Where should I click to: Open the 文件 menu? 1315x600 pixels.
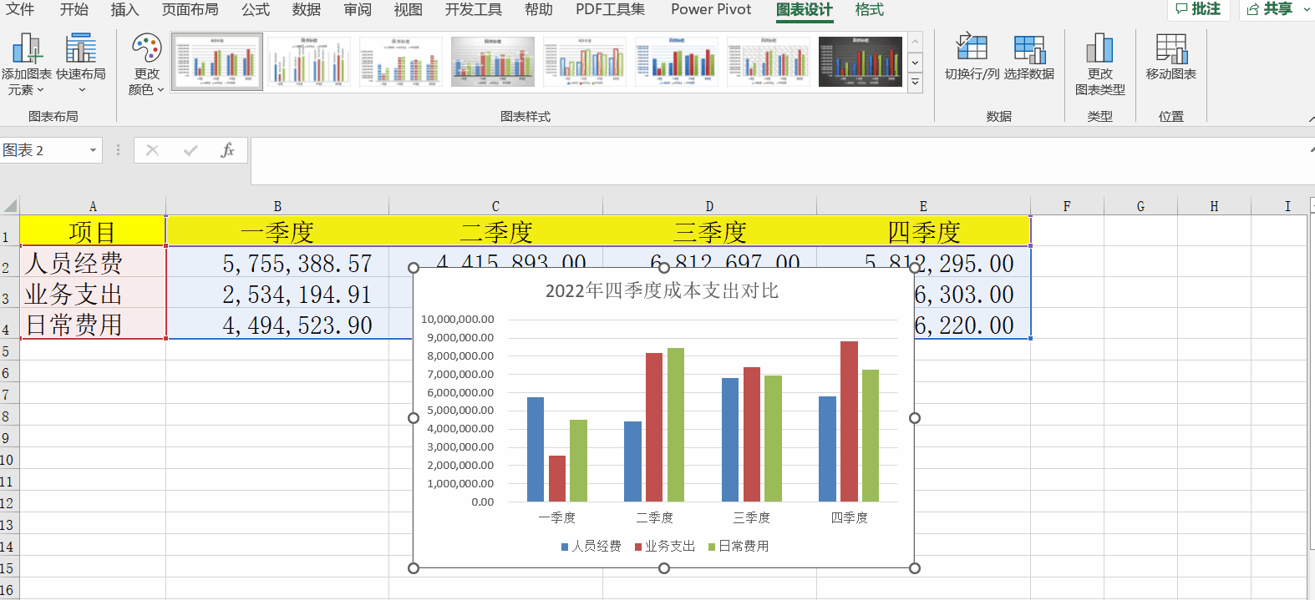pos(20,9)
